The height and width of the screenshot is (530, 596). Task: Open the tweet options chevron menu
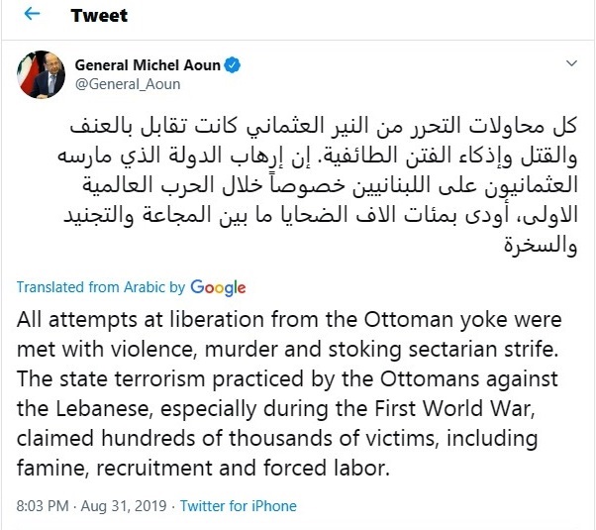pos(570,65)
